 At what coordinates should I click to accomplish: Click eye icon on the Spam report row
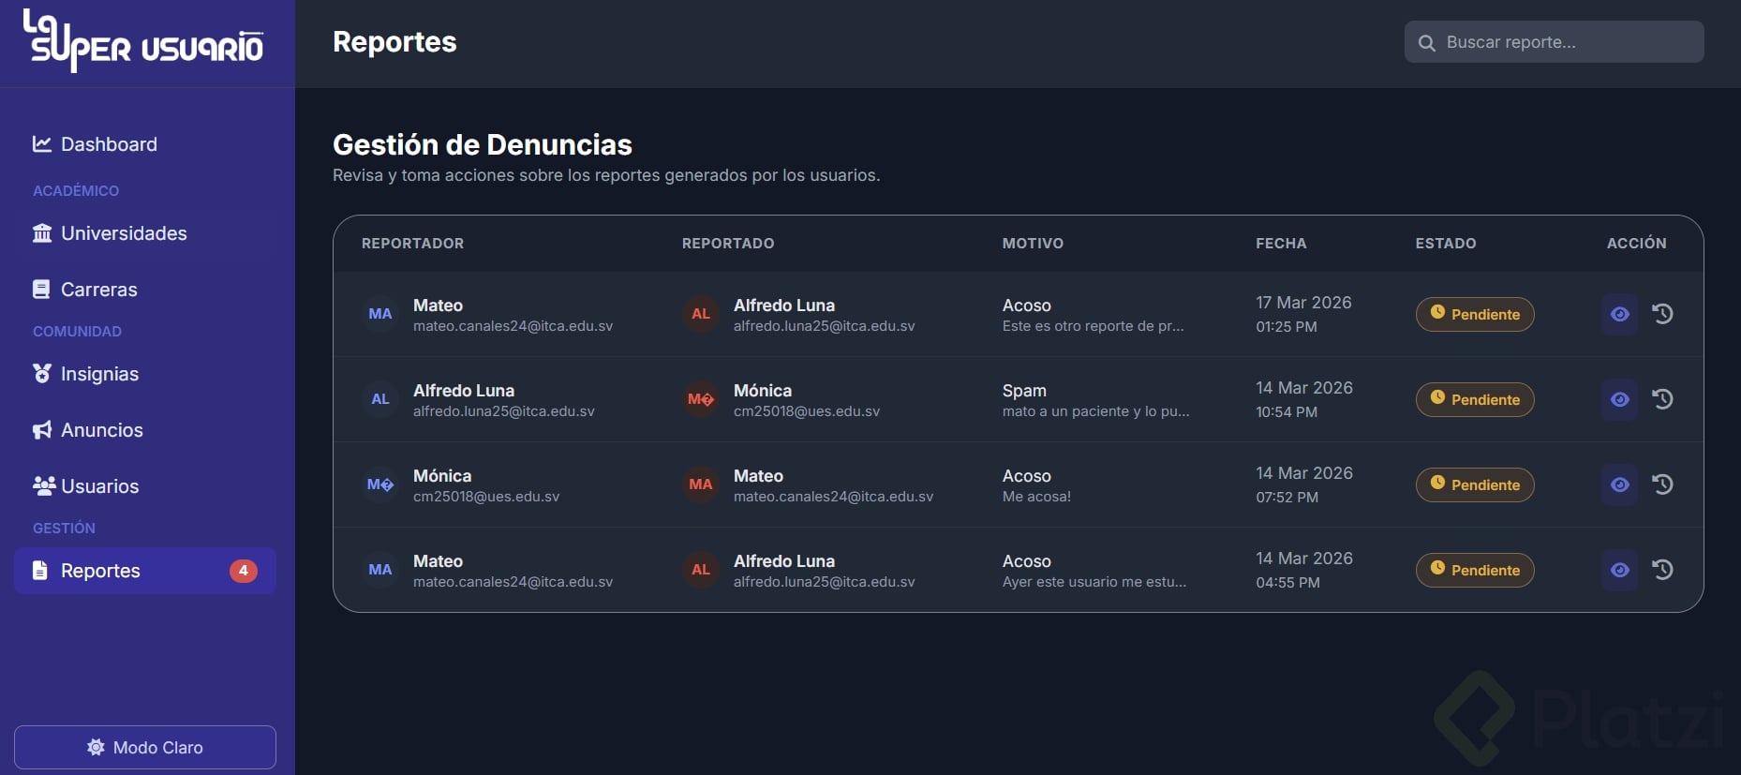click(x=1619, y=399)
